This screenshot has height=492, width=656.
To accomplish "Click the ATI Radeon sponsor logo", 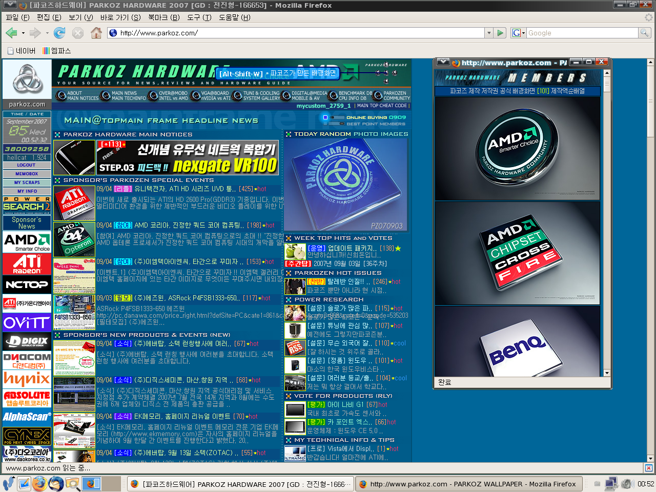I will (27, 263).
